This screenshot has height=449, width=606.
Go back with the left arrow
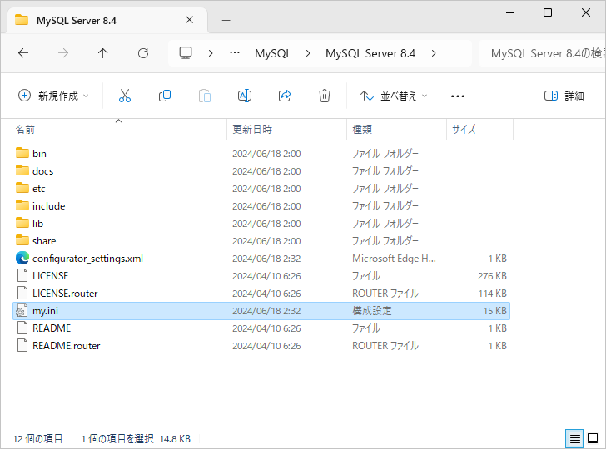click(23, 53)
